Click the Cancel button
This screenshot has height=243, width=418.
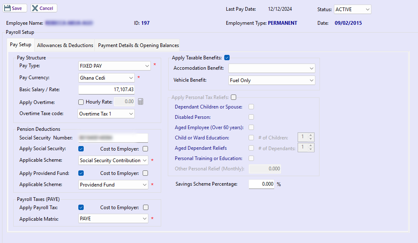(44, 8)
